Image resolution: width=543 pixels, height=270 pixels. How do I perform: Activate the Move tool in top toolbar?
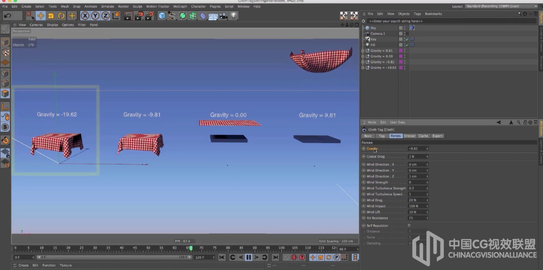click(40, 16)
